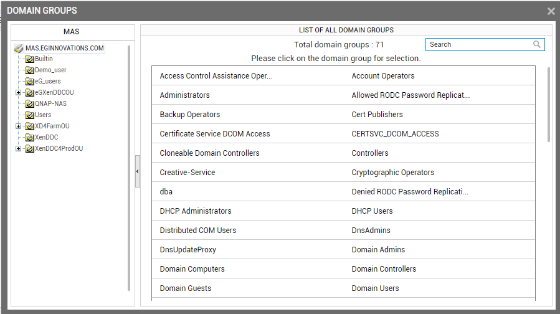The image size is (560, 314).
Task: Select the Controllers group
Action: tap(369, 153)
